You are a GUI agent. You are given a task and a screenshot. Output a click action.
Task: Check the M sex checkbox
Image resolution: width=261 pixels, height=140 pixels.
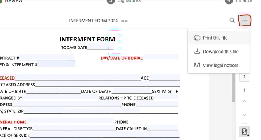(x=160, y=92)
